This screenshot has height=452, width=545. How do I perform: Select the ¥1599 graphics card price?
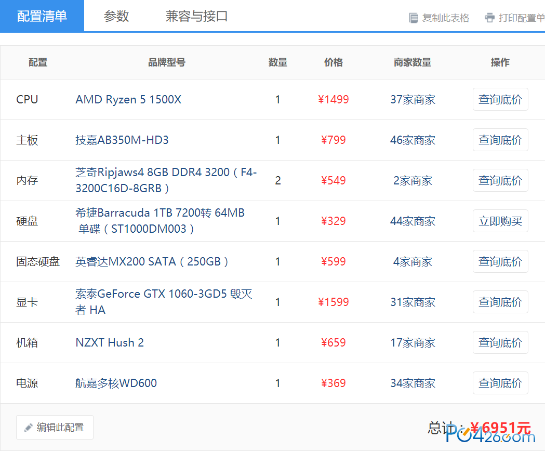(x=334, y=302)
